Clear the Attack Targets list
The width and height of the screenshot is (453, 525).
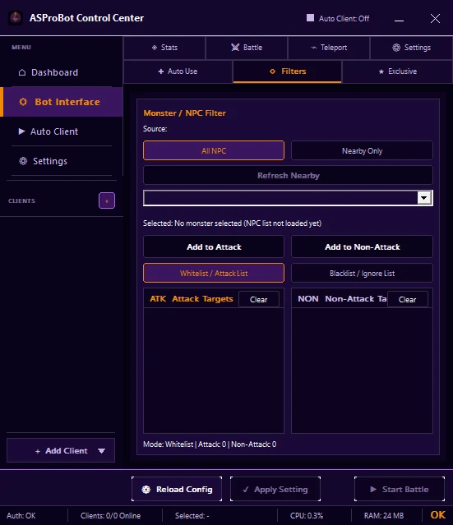(259, 299)
